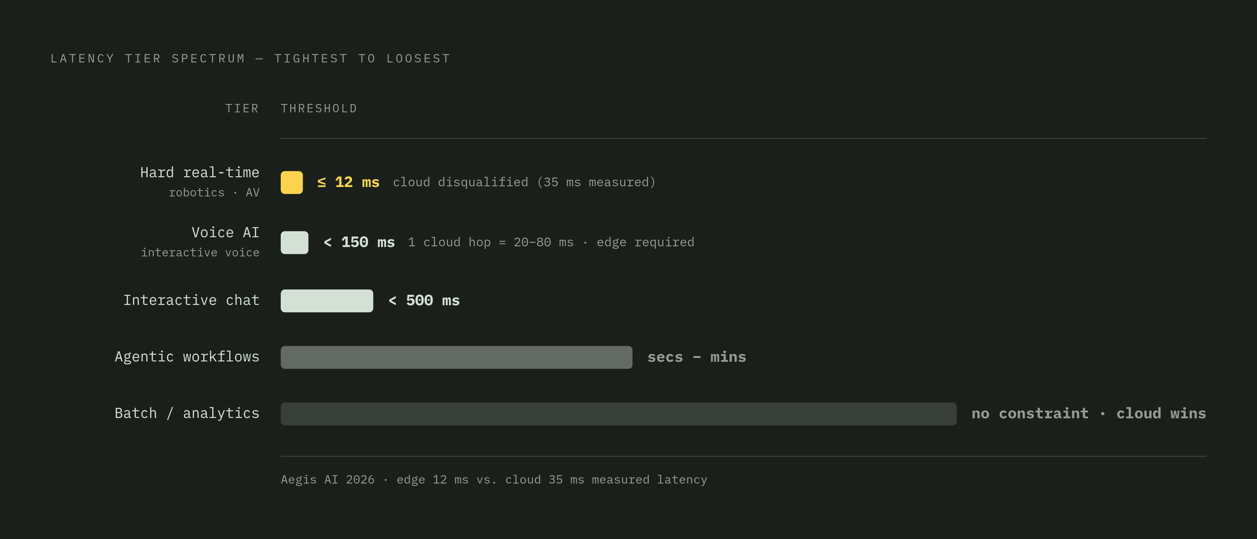Click the THRESHOLD column header

(319, 109)
